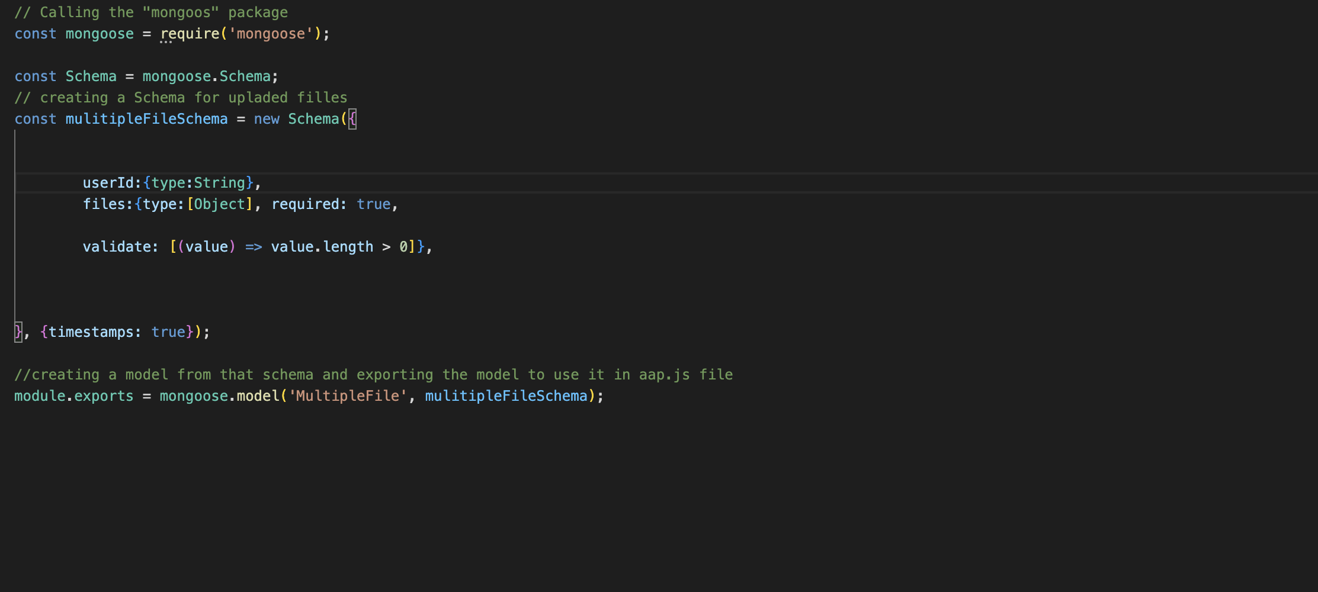Click the '[Object]' type annotation
Image resolution: width=1318 pixels, height=592 pixels.
[219, 204]
